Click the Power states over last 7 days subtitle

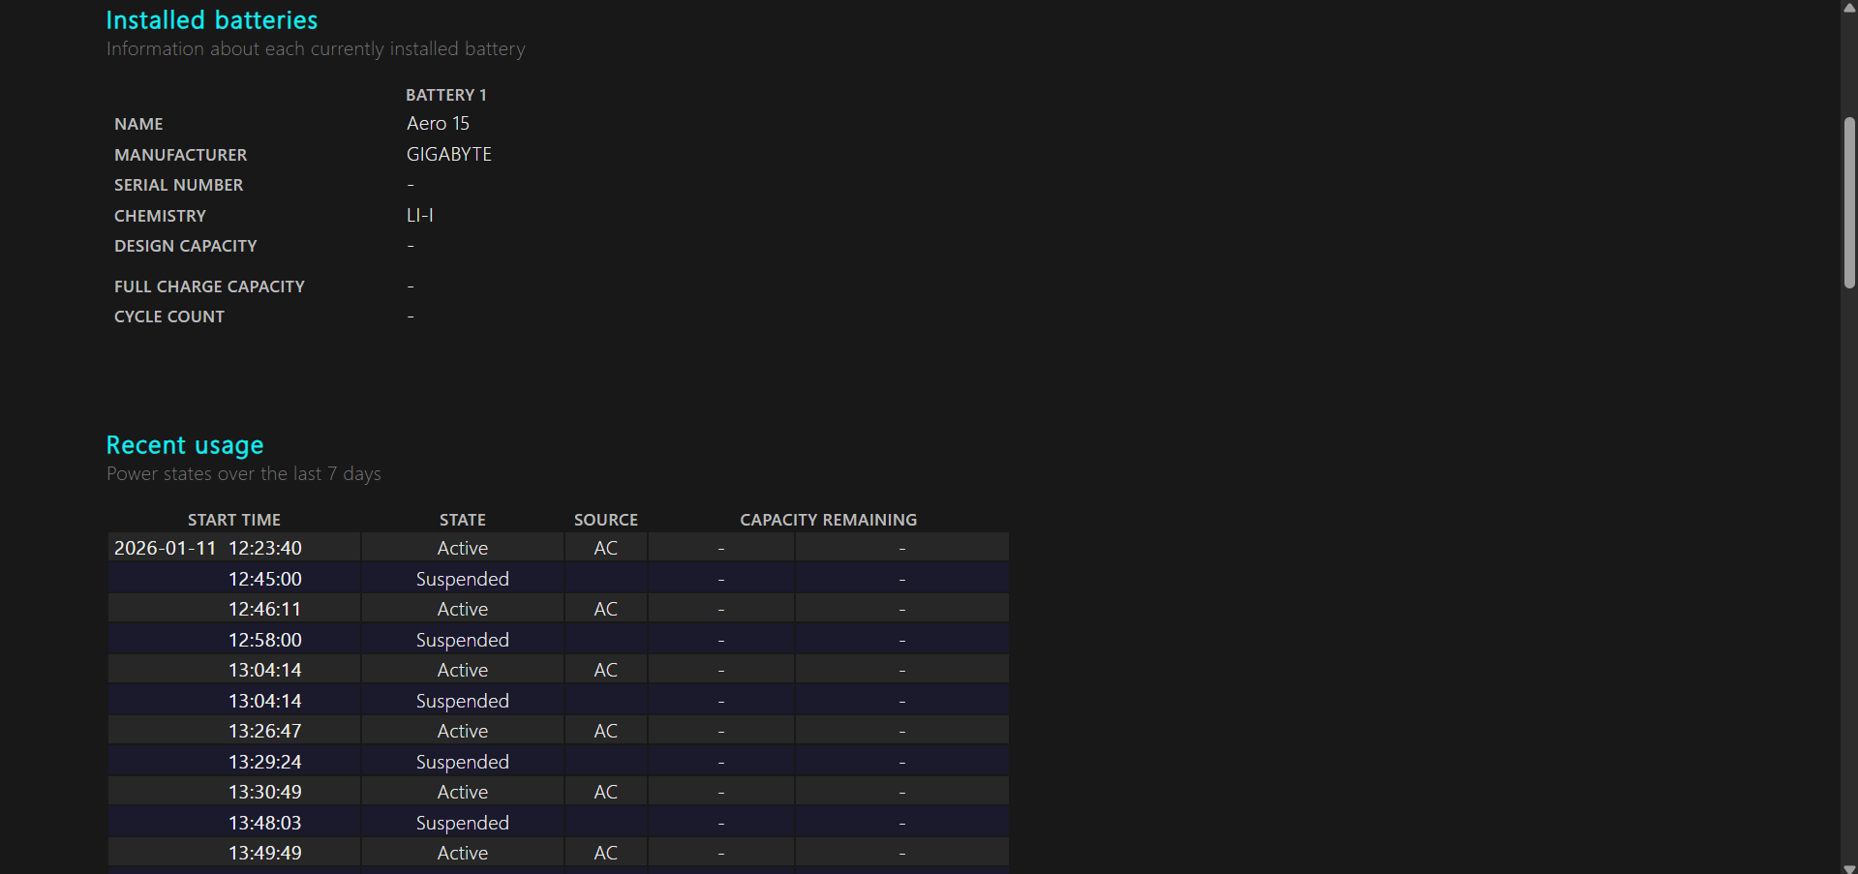tap(243, 474)
